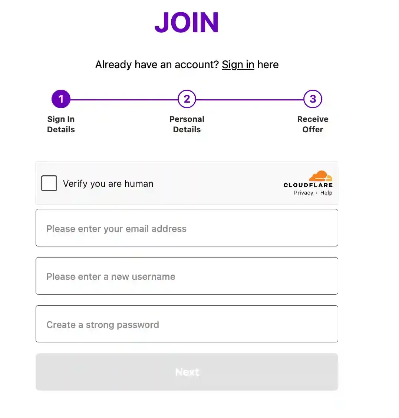Focus the new username field
The width and height of the screenshot is (399, 418).
[x=187, y=276]
